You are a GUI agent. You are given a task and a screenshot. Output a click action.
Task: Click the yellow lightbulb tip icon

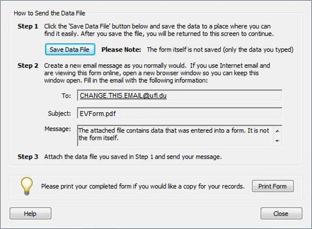(26, 186)
